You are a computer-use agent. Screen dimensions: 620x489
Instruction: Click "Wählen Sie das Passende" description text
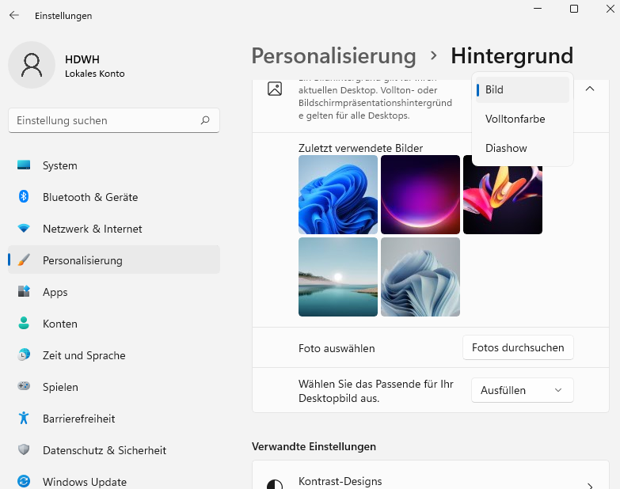click(x=375, y=391)
